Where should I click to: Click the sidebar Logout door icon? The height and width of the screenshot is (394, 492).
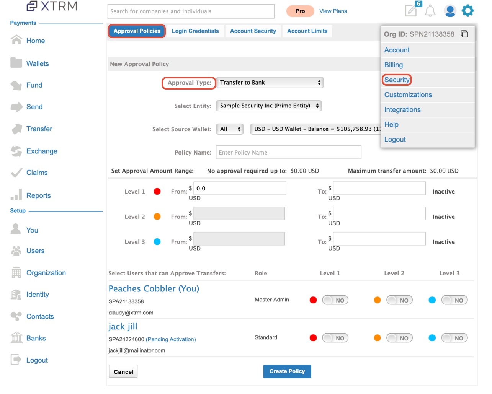[16, 360]
